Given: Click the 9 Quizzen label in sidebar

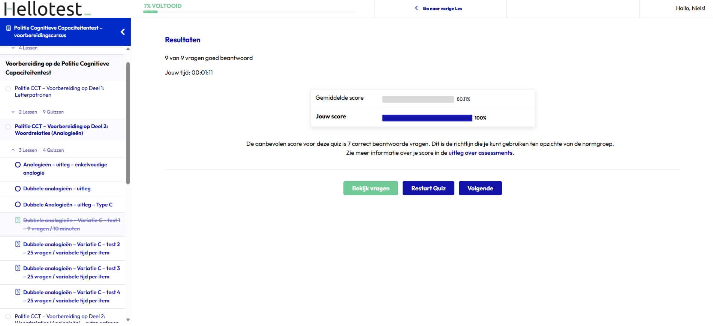Looking at the screenshot, I should 53,112.
